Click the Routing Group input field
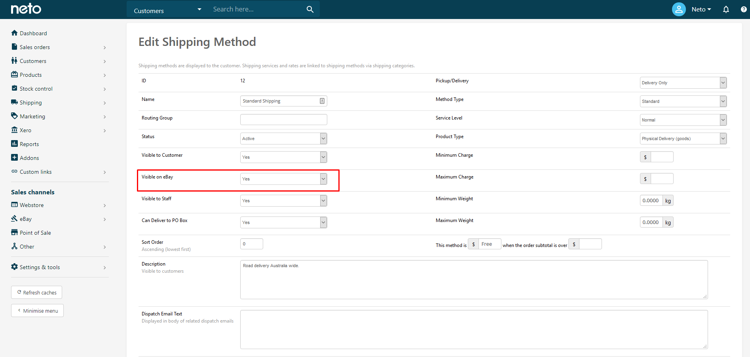The image size is (750, 357). click(x=283, y=120)
